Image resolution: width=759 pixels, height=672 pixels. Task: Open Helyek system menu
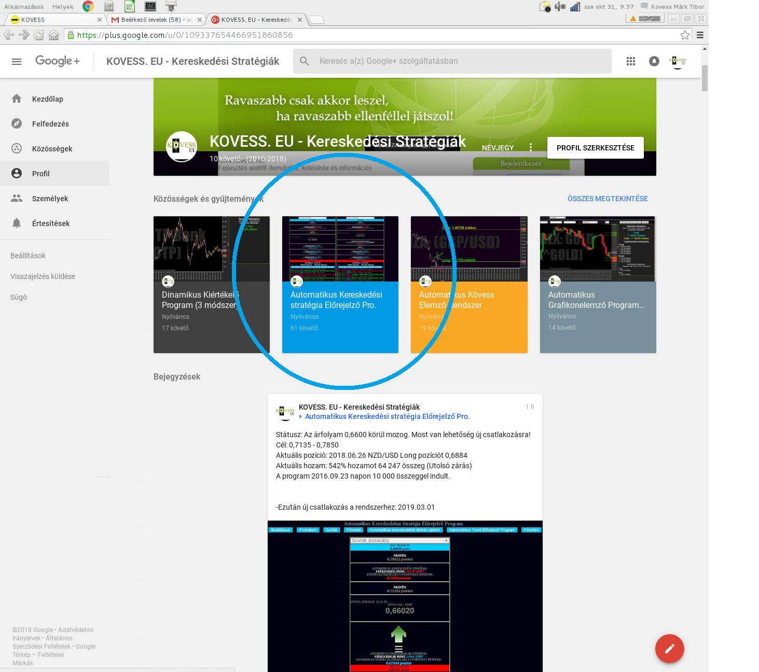(63, 7)
